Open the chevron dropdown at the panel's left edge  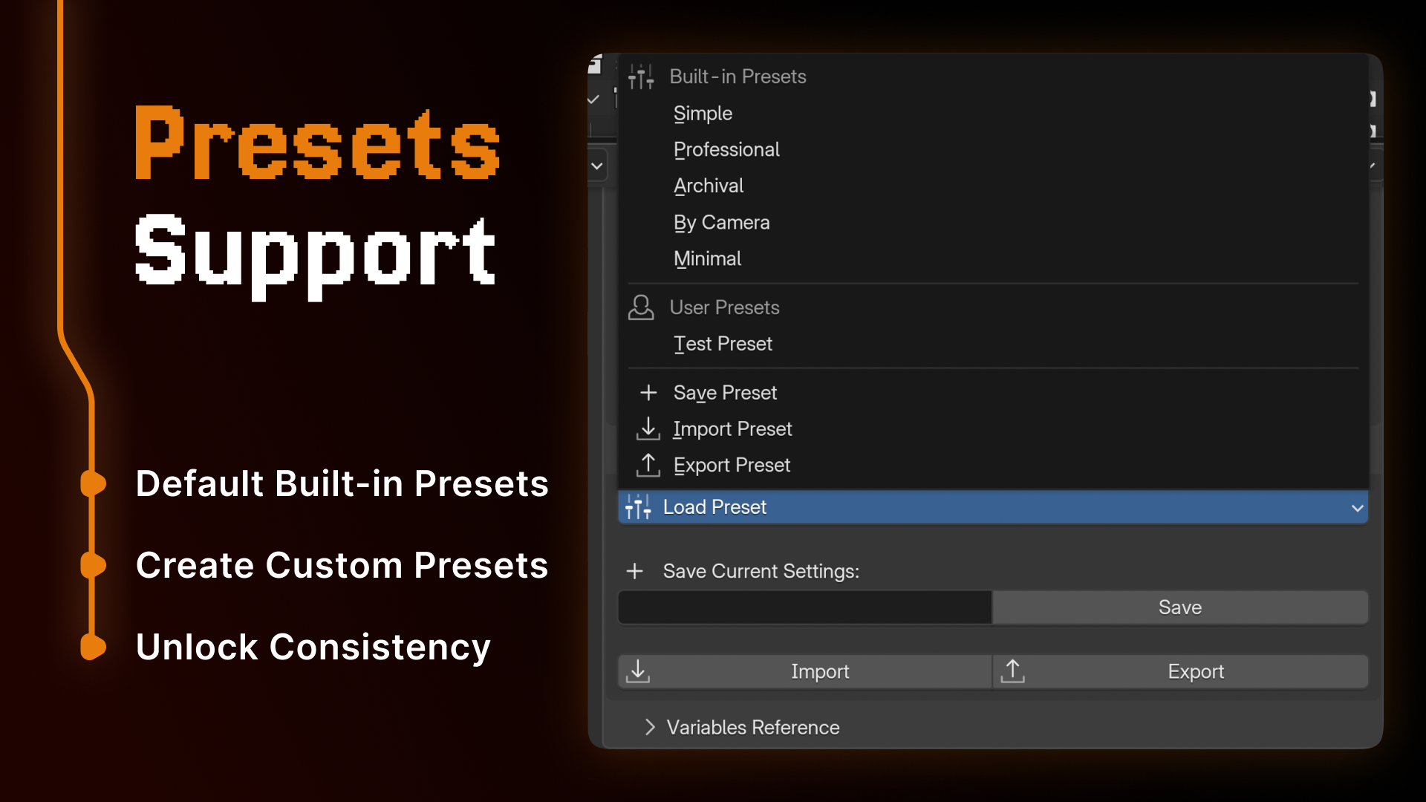(x=596, y=165)
